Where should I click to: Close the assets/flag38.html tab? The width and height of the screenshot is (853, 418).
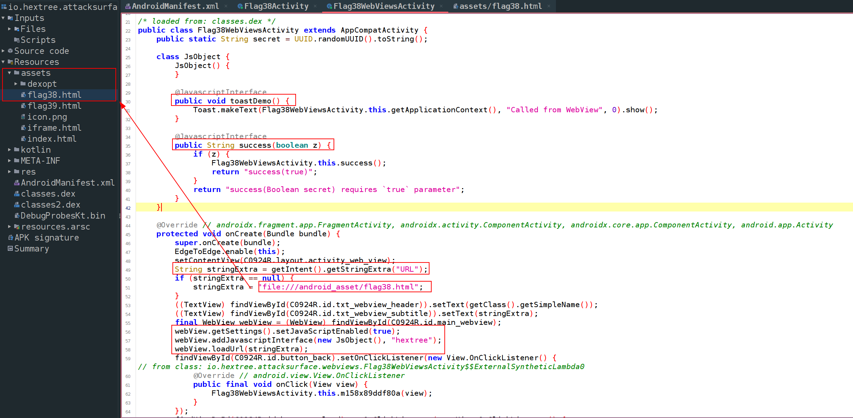(x=549, y=6)
